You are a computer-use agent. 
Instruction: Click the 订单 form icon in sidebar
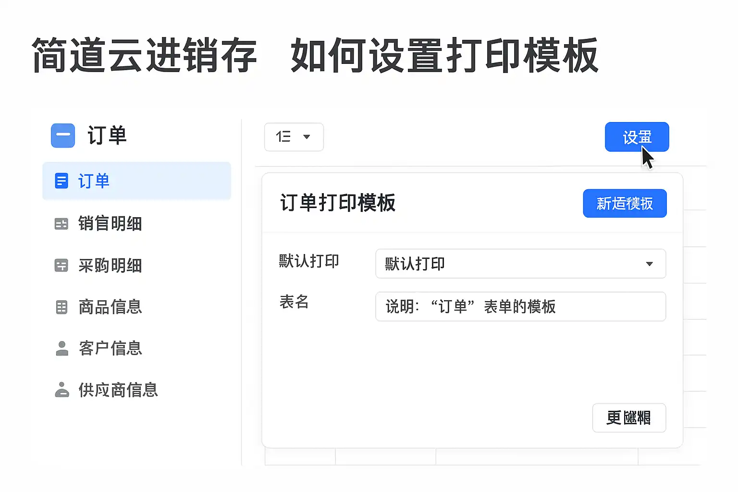pyautogui.click(x=61, y=181)
